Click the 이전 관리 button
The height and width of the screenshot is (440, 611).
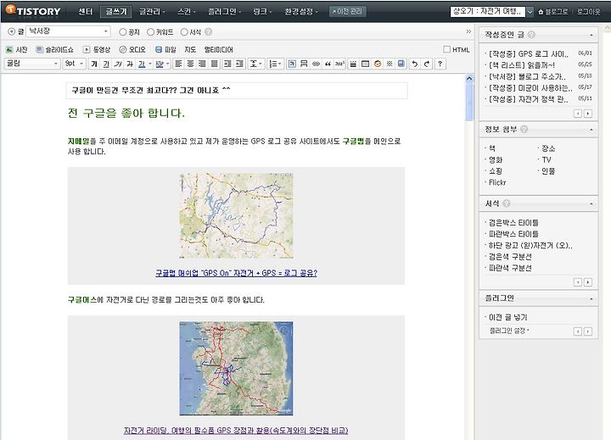347,12
